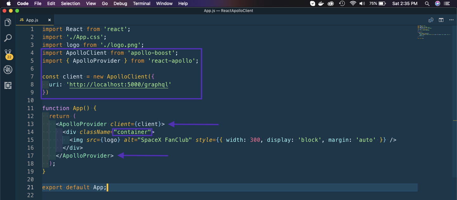
Task: Open the Code application menu
Action: [x=23, y=3]
